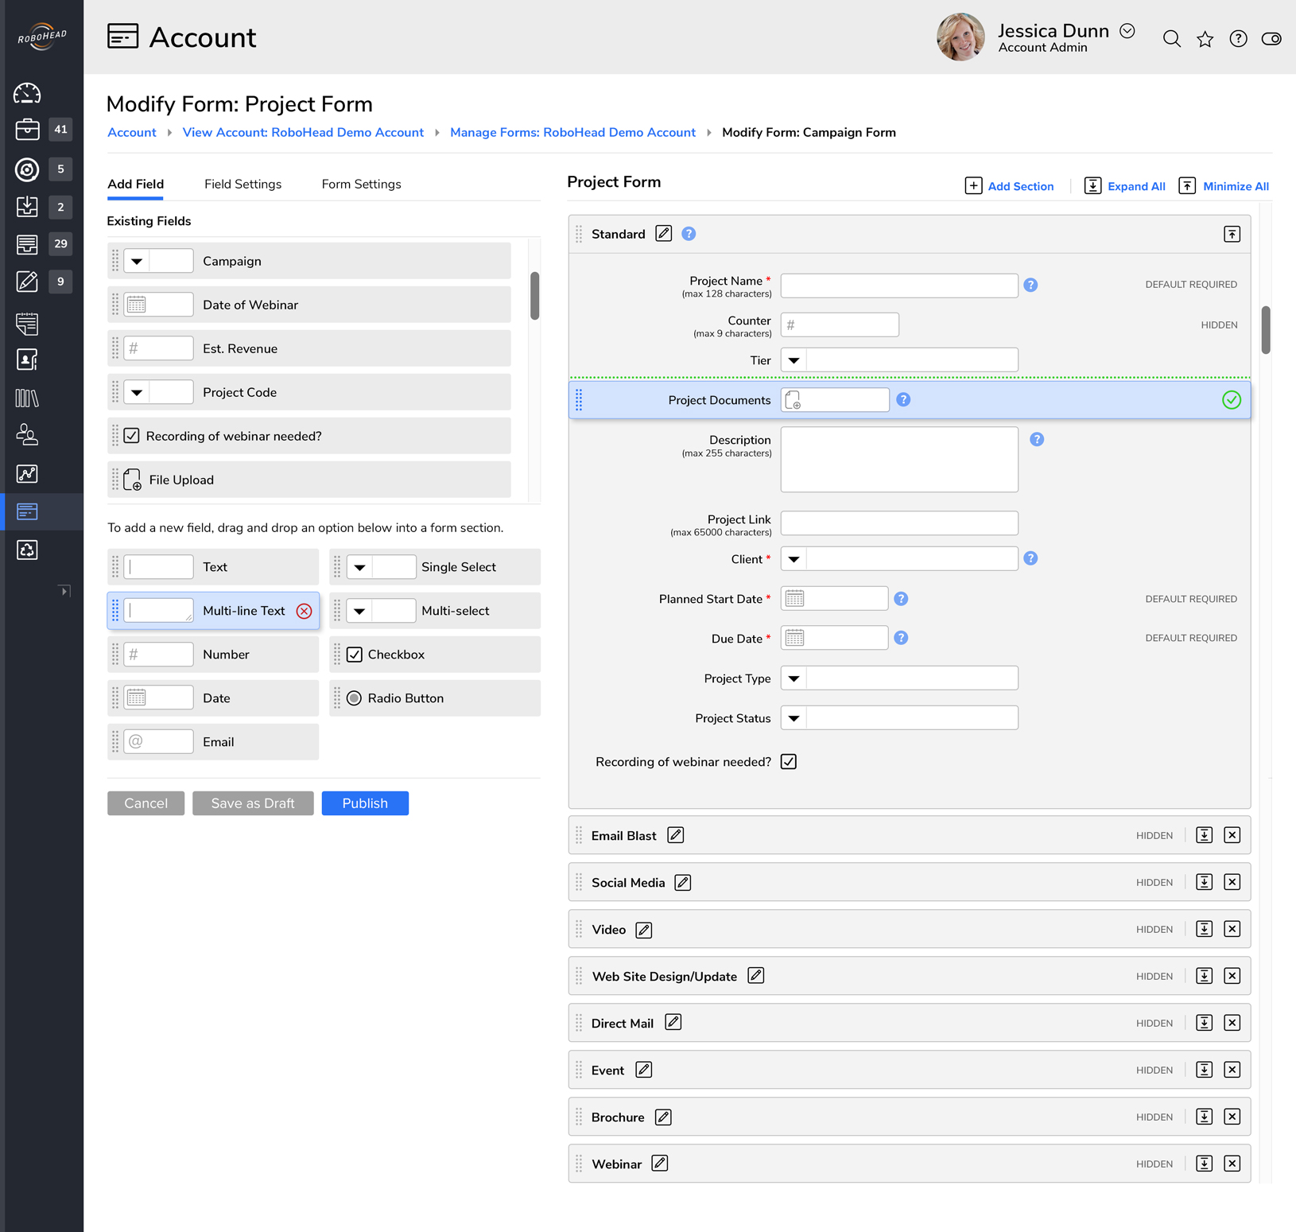Follow Manage Forms breadcrumb link
The width and height of the screenshot is (1296, 1232).
[572, 132]
